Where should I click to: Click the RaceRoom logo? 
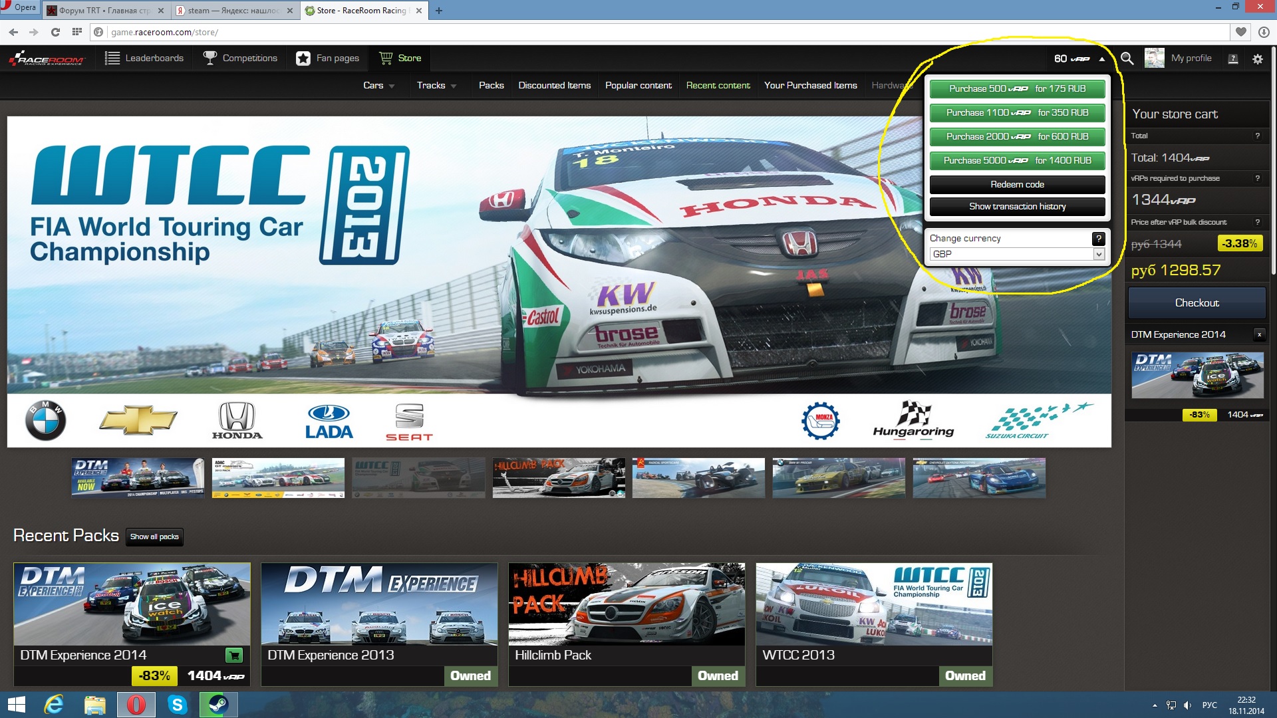tap(47, 59)
